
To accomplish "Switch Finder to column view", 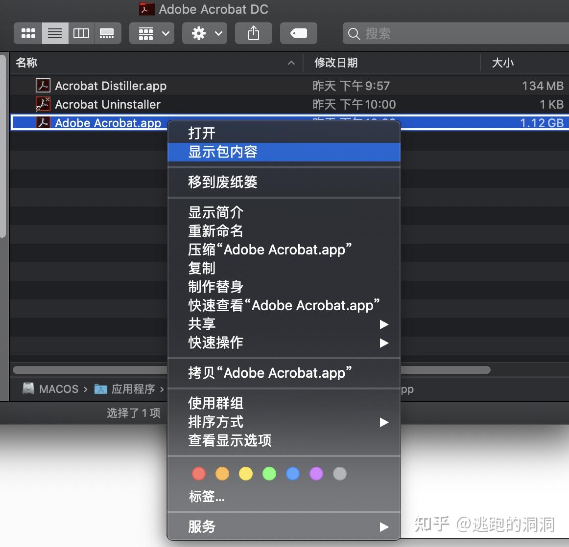I will (x=81, y=33).
